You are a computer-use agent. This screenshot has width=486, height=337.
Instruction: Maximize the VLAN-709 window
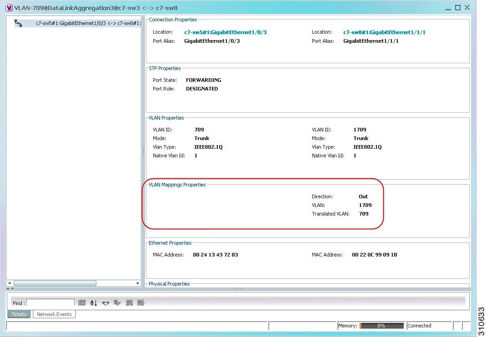[458, 8]
